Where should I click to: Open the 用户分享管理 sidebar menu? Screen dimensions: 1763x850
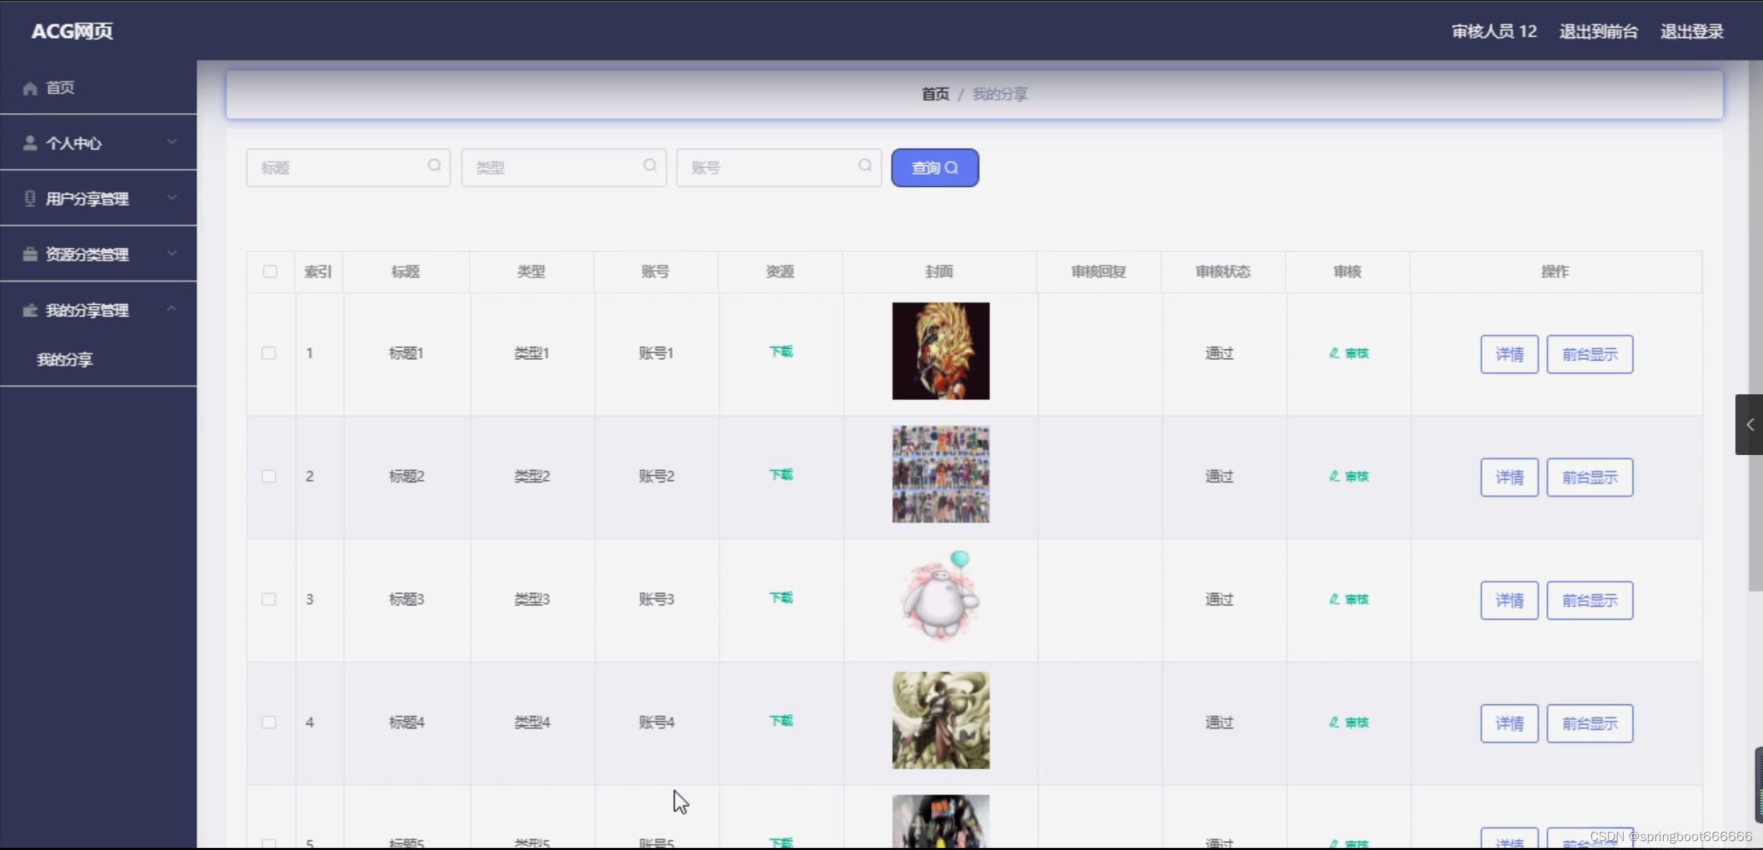(99, 199)
